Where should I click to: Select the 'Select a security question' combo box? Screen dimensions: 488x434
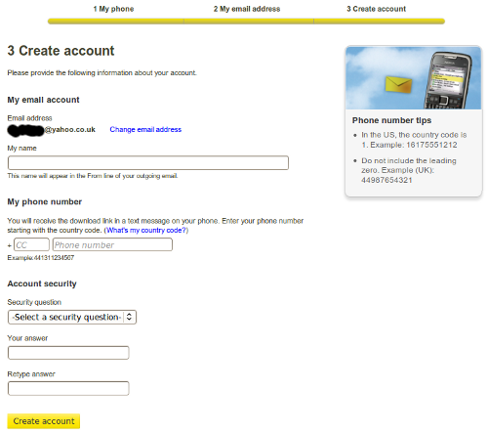[x=72, y=317]
